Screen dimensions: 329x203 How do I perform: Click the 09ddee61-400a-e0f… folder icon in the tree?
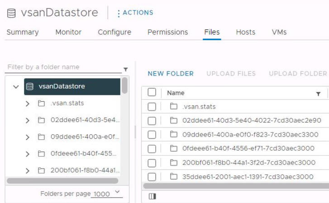[41, 137]
